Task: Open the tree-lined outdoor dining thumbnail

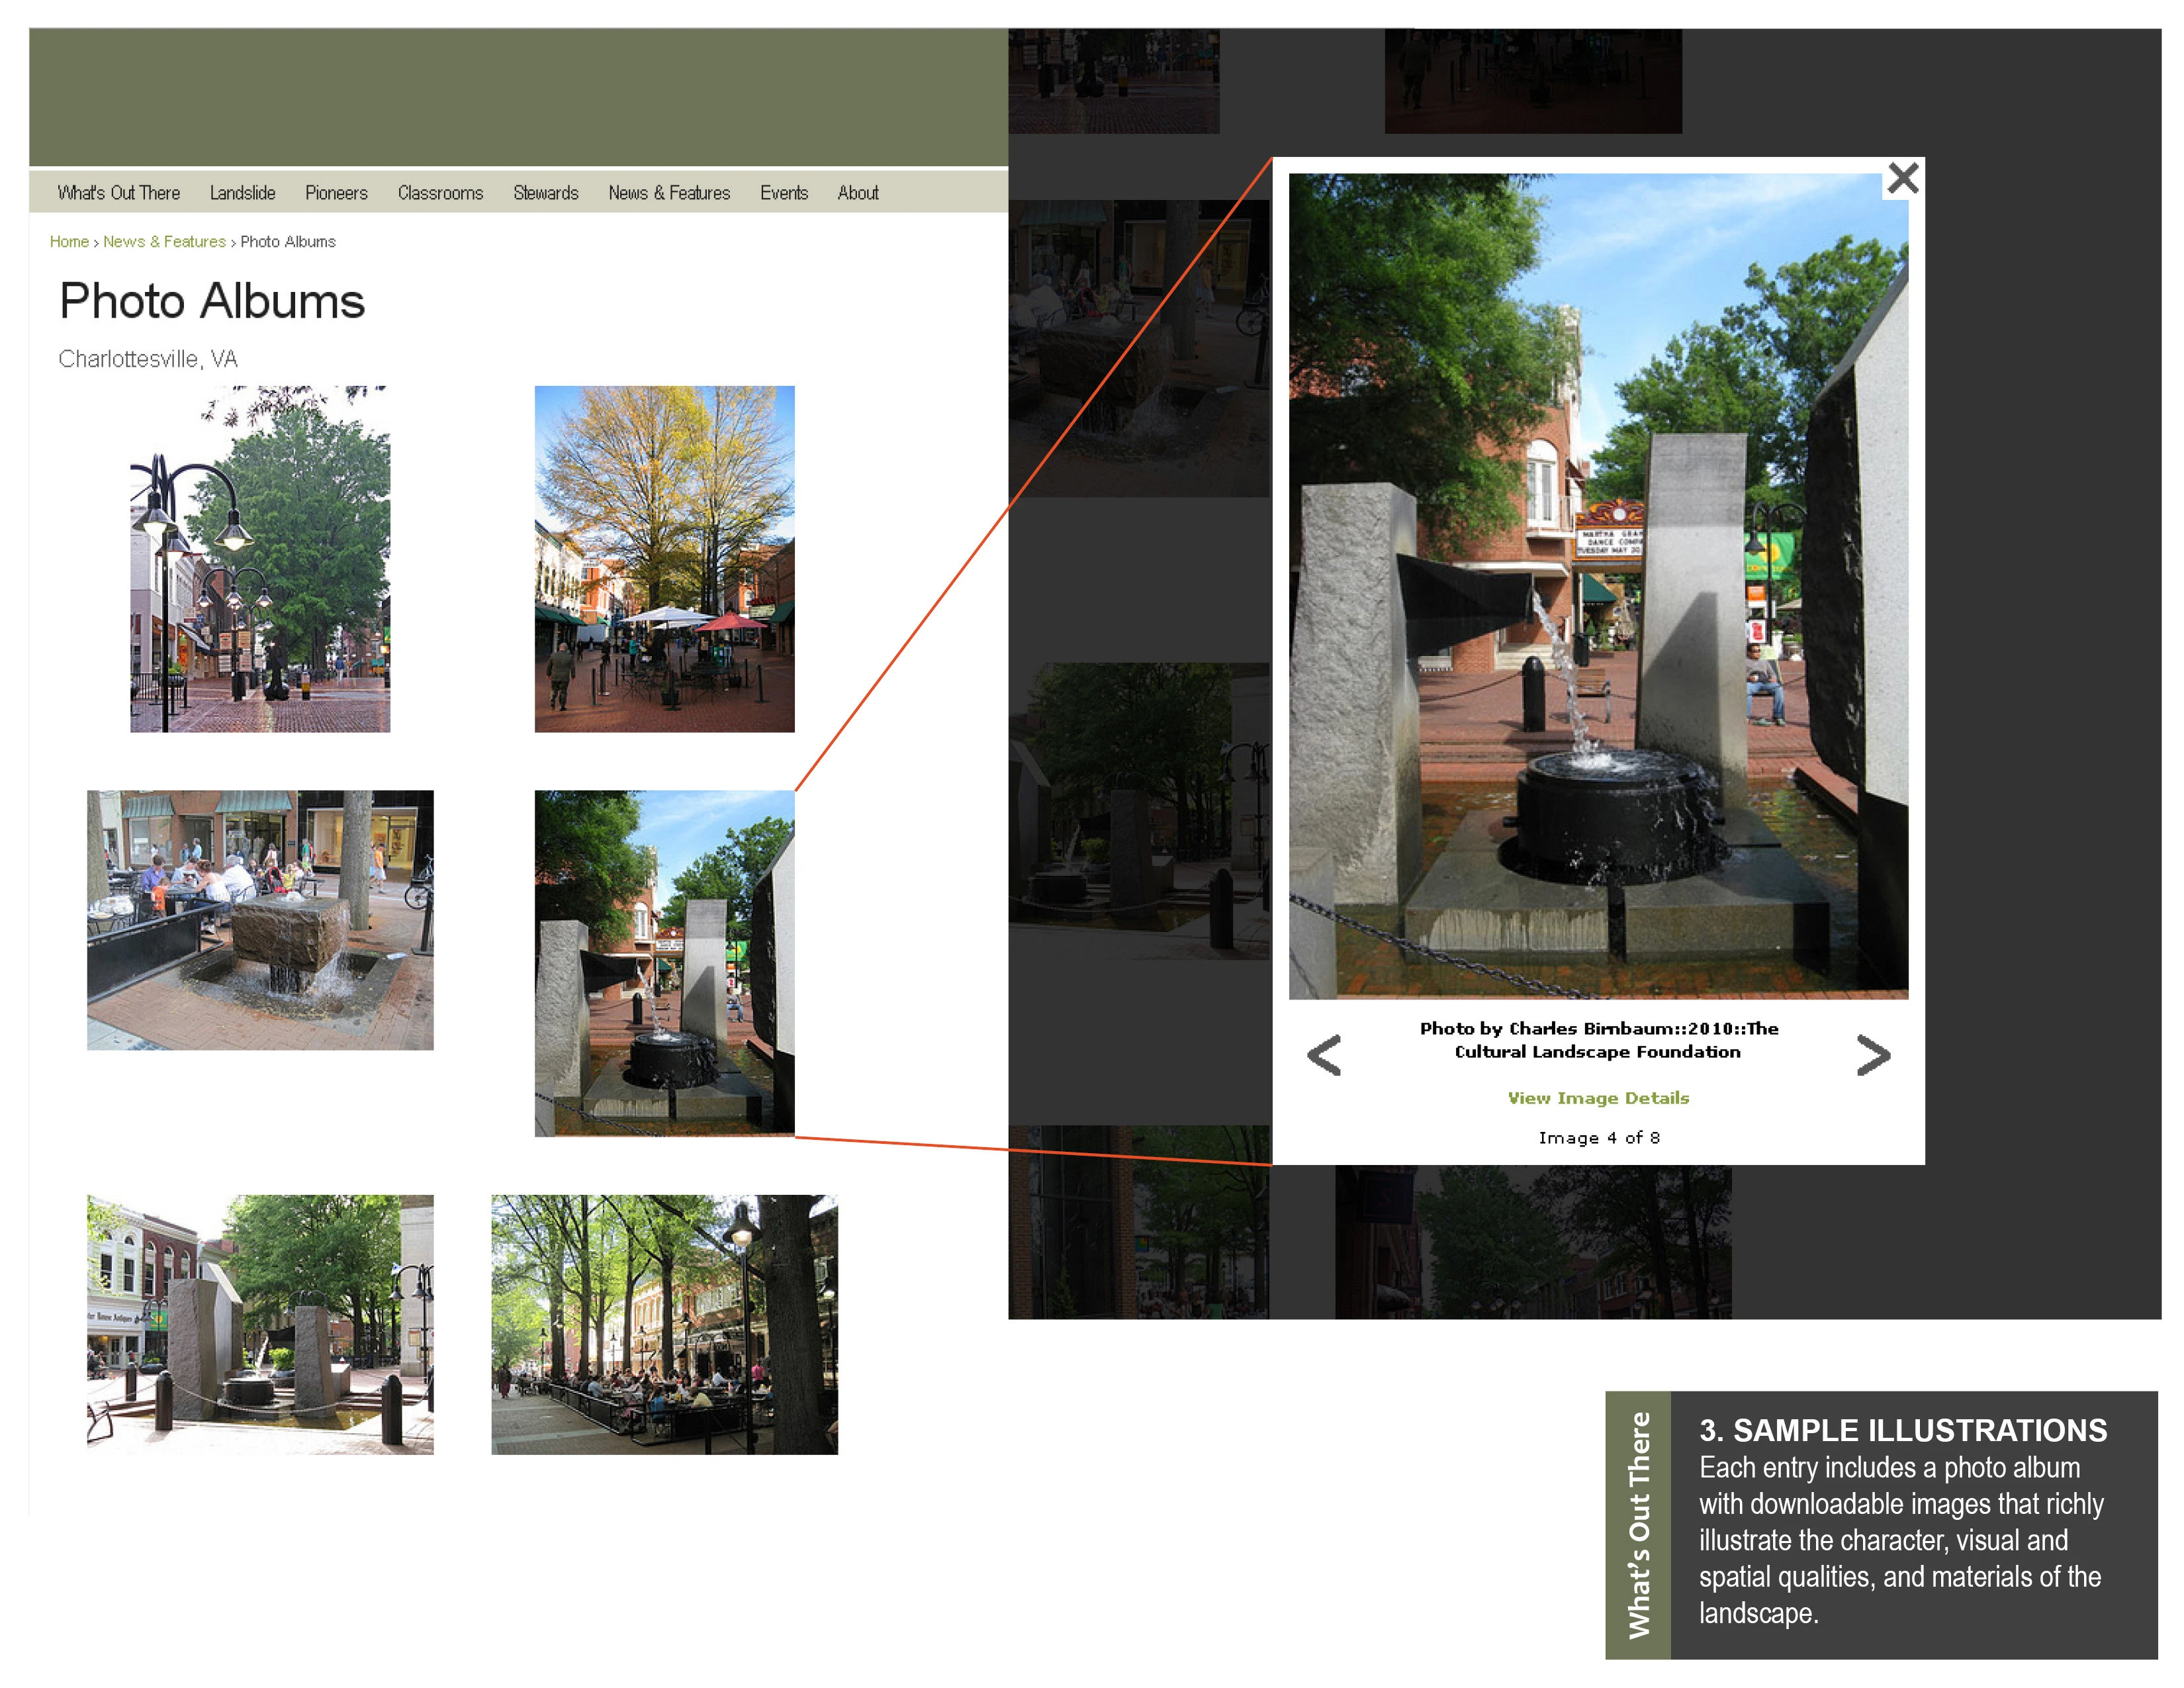Action: 665,1324
